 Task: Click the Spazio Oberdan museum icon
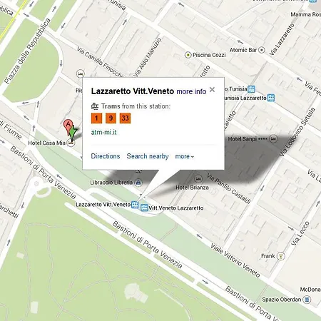307,300
